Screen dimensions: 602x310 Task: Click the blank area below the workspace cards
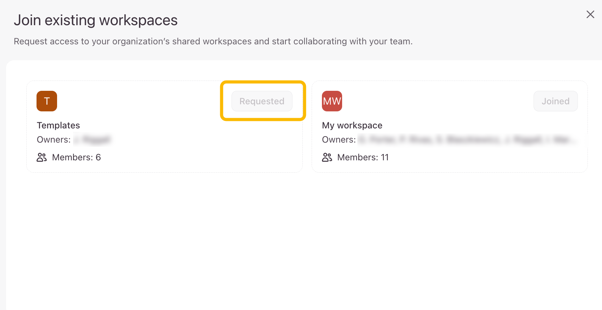point(301,241)
